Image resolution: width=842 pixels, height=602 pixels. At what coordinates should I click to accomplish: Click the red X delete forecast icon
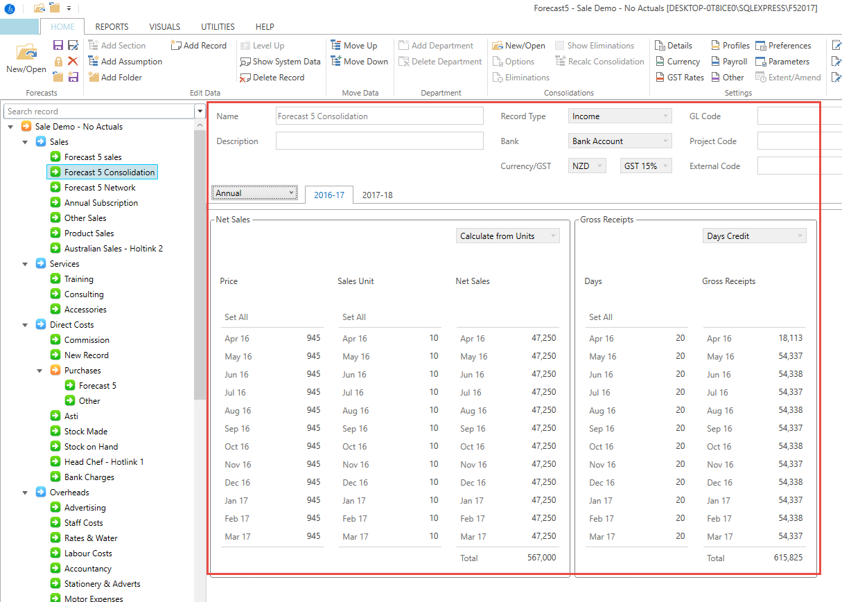coord(73,62)
